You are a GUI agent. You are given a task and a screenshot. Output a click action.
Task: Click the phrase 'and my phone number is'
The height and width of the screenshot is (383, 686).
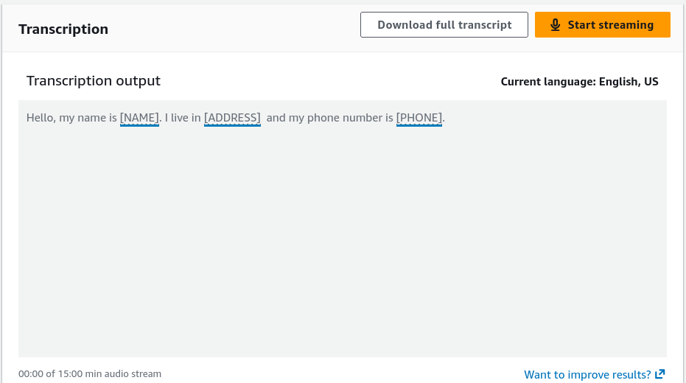330,118
